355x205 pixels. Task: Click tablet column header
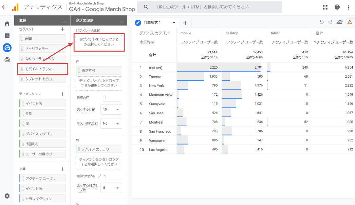275,33
